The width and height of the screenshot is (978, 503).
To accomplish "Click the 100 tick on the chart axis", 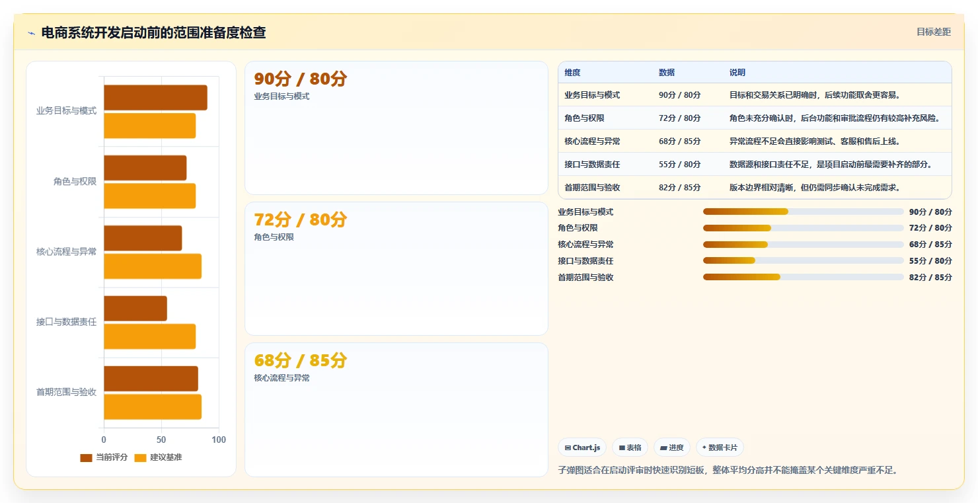I will point(219,440).
